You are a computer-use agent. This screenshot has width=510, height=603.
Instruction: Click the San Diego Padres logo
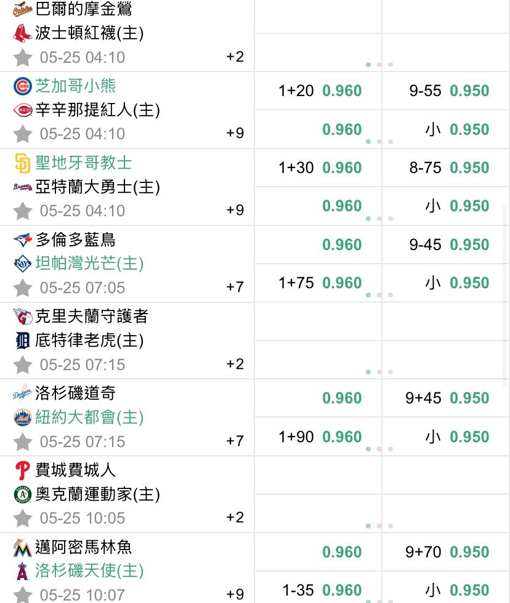[x=23, y=163]
